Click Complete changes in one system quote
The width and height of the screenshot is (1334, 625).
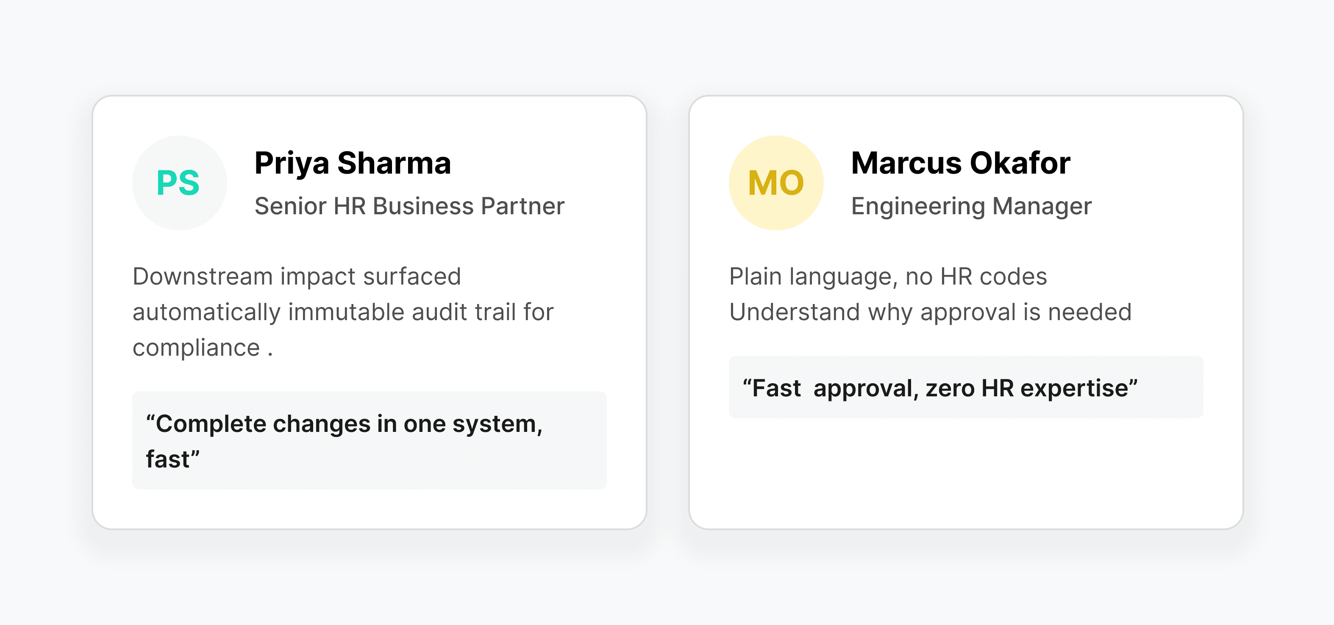point(344,424)
